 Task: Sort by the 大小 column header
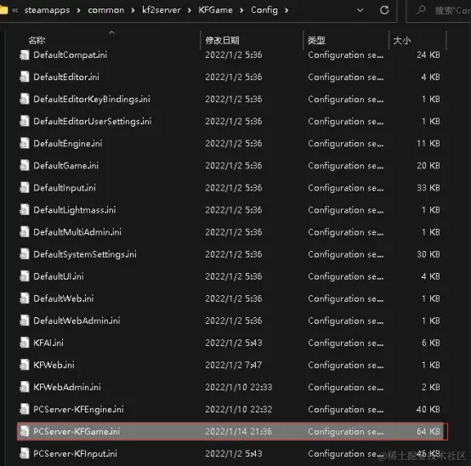click(402, 40)
